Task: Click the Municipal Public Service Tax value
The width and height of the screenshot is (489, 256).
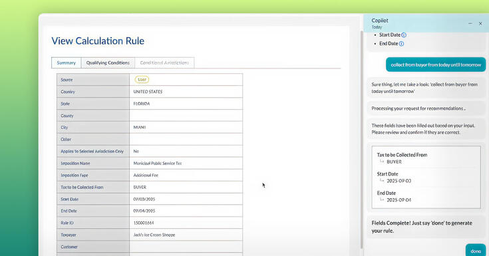Action: [x=158, y=163]
